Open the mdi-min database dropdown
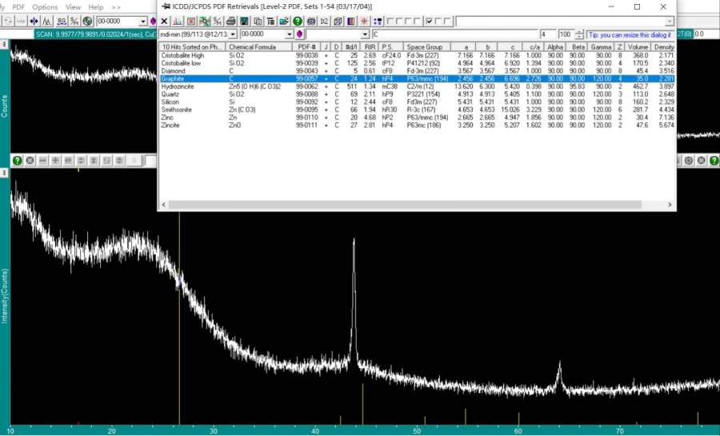 [233, 35]
